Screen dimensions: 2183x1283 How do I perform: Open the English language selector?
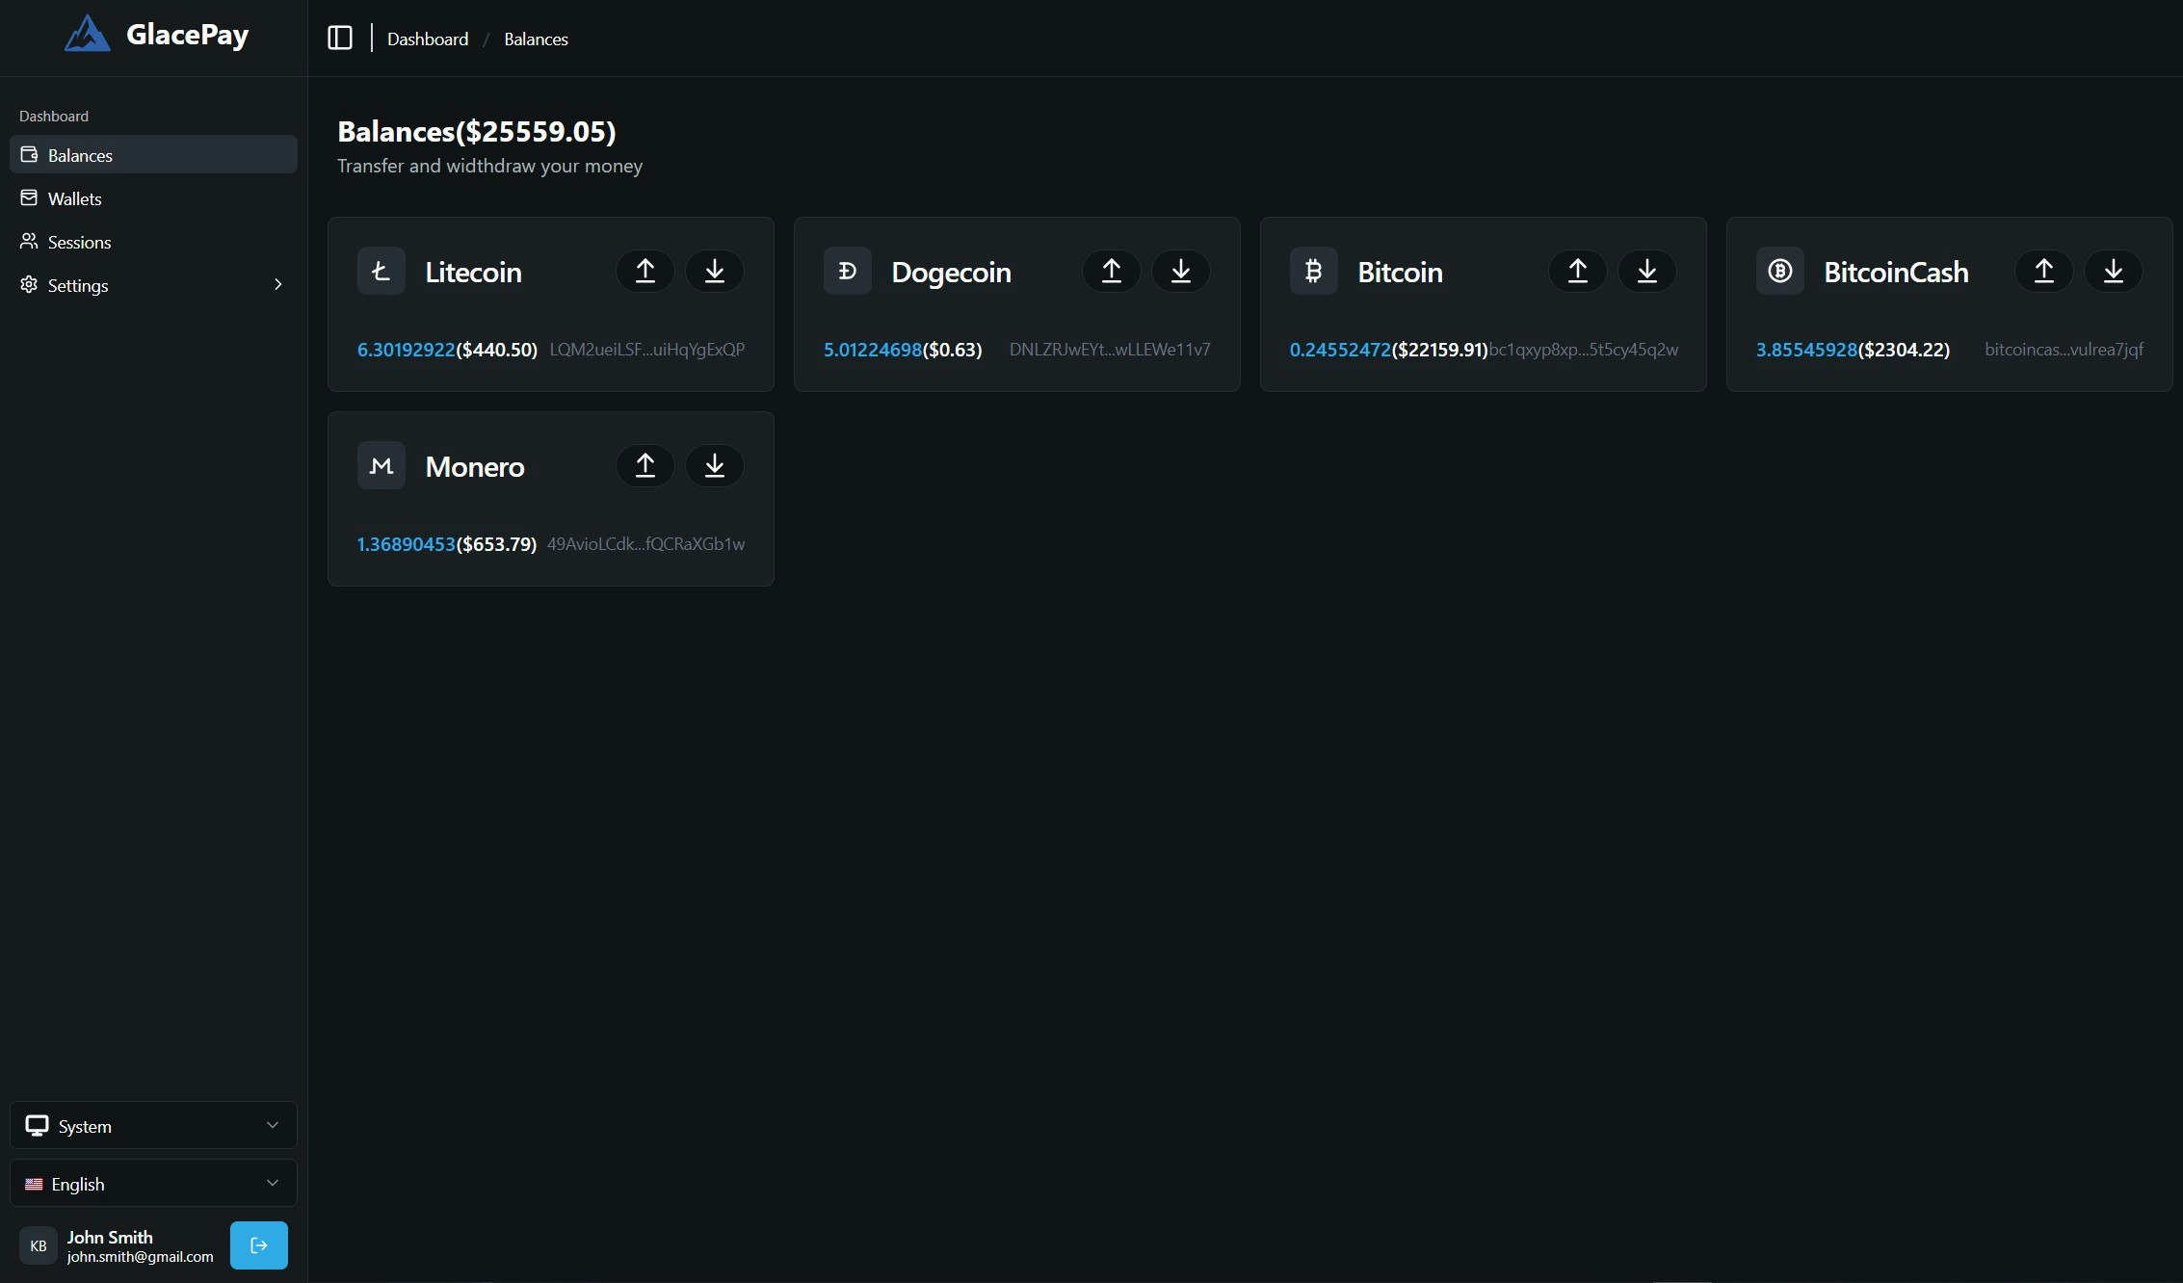tap(152, 1183)
